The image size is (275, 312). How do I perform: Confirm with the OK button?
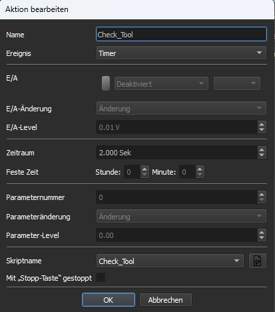click(109, 300)
